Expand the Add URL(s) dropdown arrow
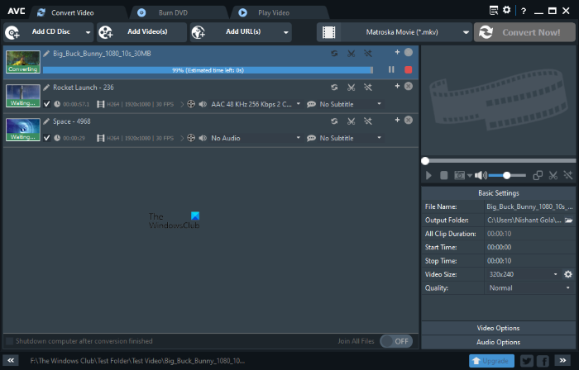Image resolution: width=579 pixels, height=370 pixels. point(286,32)
